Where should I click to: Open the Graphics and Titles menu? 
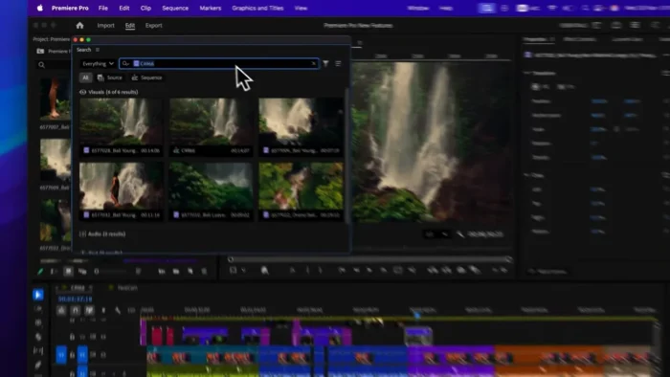(257, 8)
